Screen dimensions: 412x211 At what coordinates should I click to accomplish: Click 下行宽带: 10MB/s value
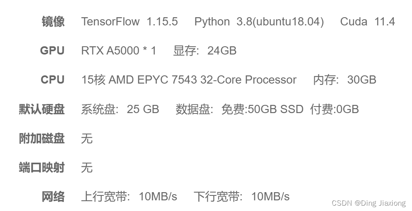click(x=242, y=197)
